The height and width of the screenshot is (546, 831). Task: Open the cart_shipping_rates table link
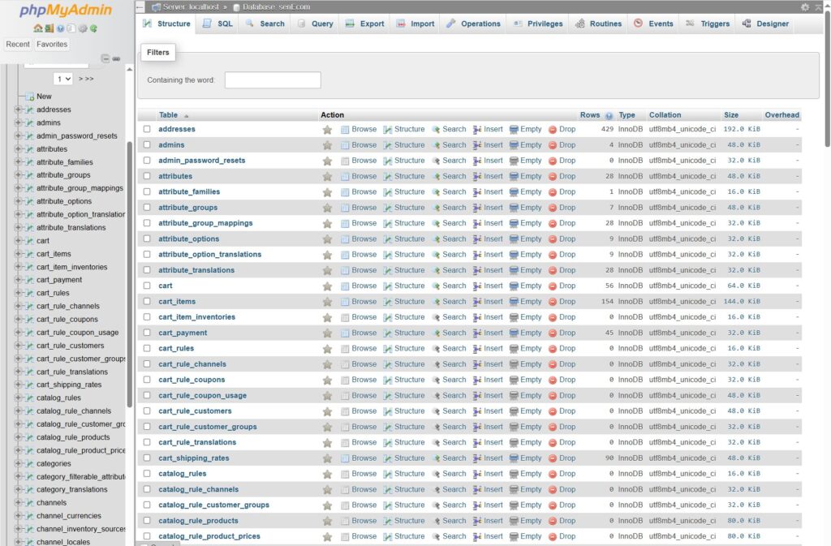pos(193,458)
